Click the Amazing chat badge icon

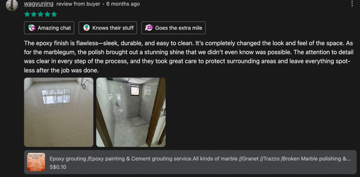coord(32,28)
